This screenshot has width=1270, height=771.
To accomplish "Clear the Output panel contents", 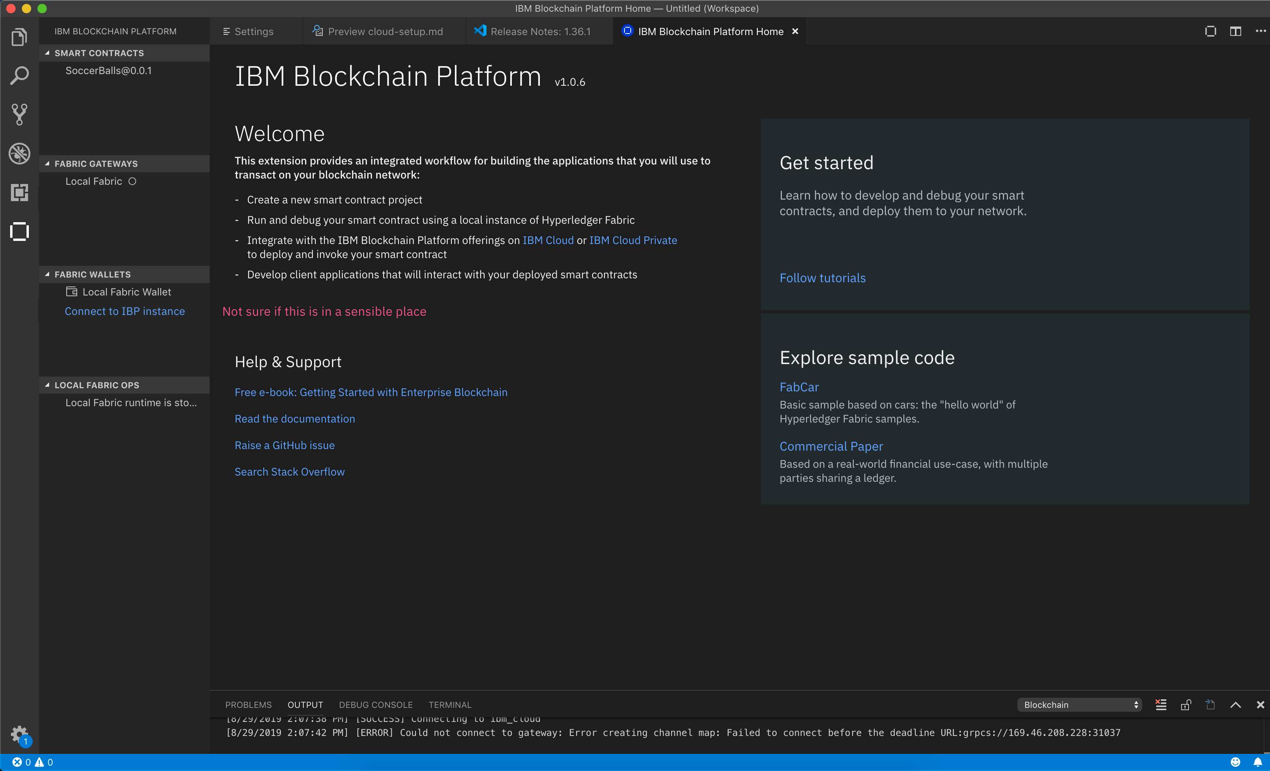I will [1161, 704].
